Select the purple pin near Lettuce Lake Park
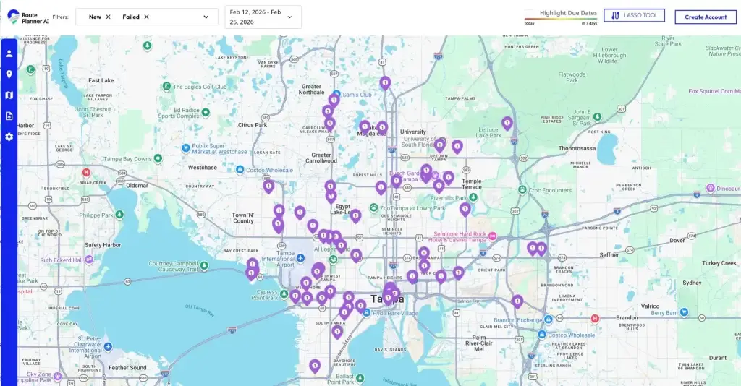Screen dimensions: 741x386 (x=507, y=124)
